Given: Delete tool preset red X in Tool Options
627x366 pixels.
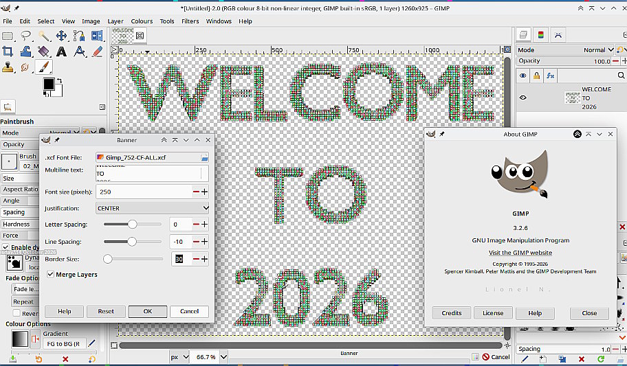Looking at the screenshot, I should (65, 359).
